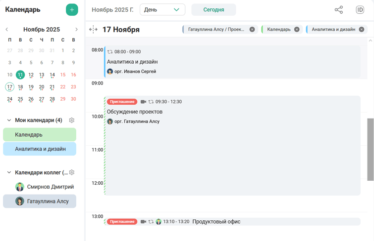Remove the Аналитика и дизайн filter chip

point(362,30)
